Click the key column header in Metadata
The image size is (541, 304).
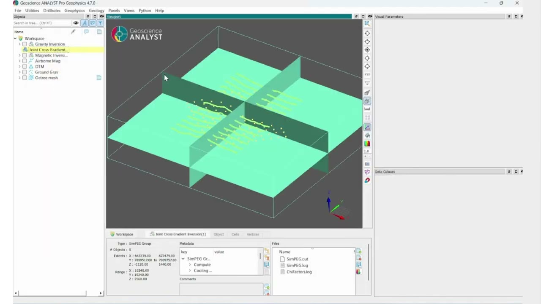[x=184, y=252]
